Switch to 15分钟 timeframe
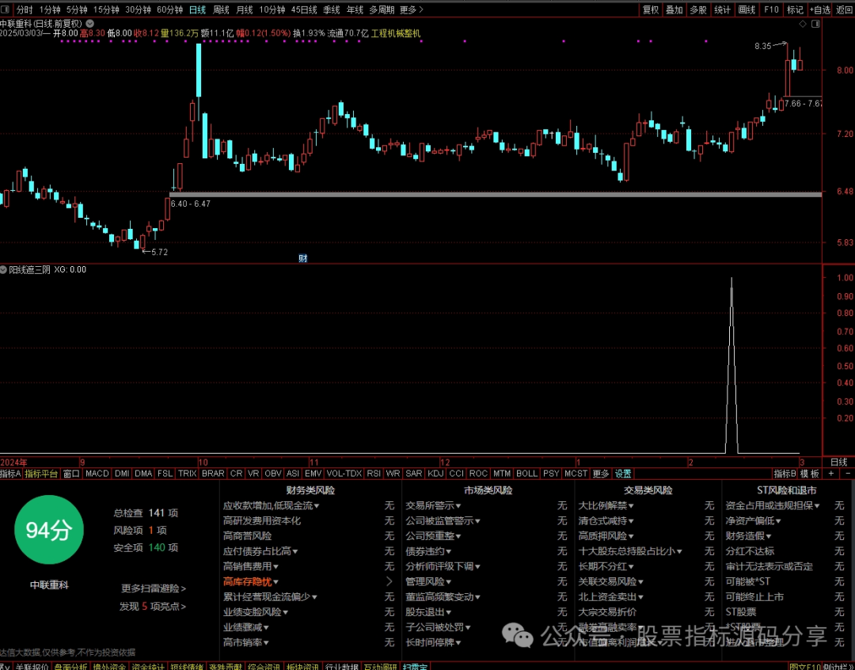This screenshot has height=670, width=855. pyautogui.click(x=106, y=10)
